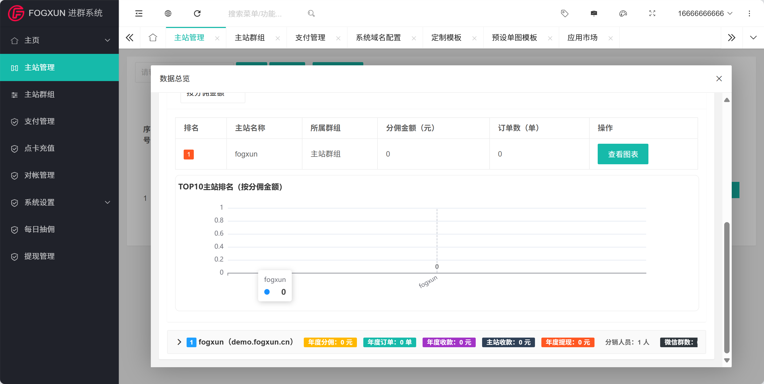Close the 预设单图模板 tab

click(x=550, y=38)
